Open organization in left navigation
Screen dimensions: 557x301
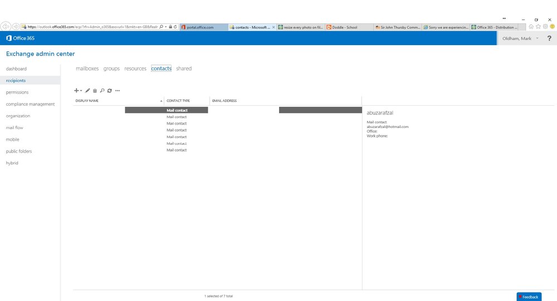pos(18,116)
